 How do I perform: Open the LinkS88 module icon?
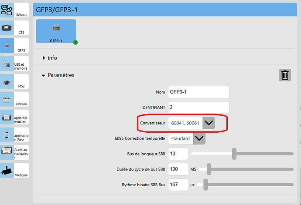pyautogui.click(x=14, y=99)
